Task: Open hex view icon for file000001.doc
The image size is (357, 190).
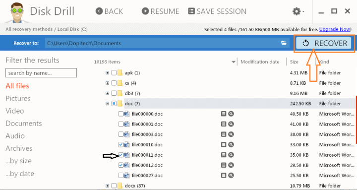Action: tap(224, 124)
